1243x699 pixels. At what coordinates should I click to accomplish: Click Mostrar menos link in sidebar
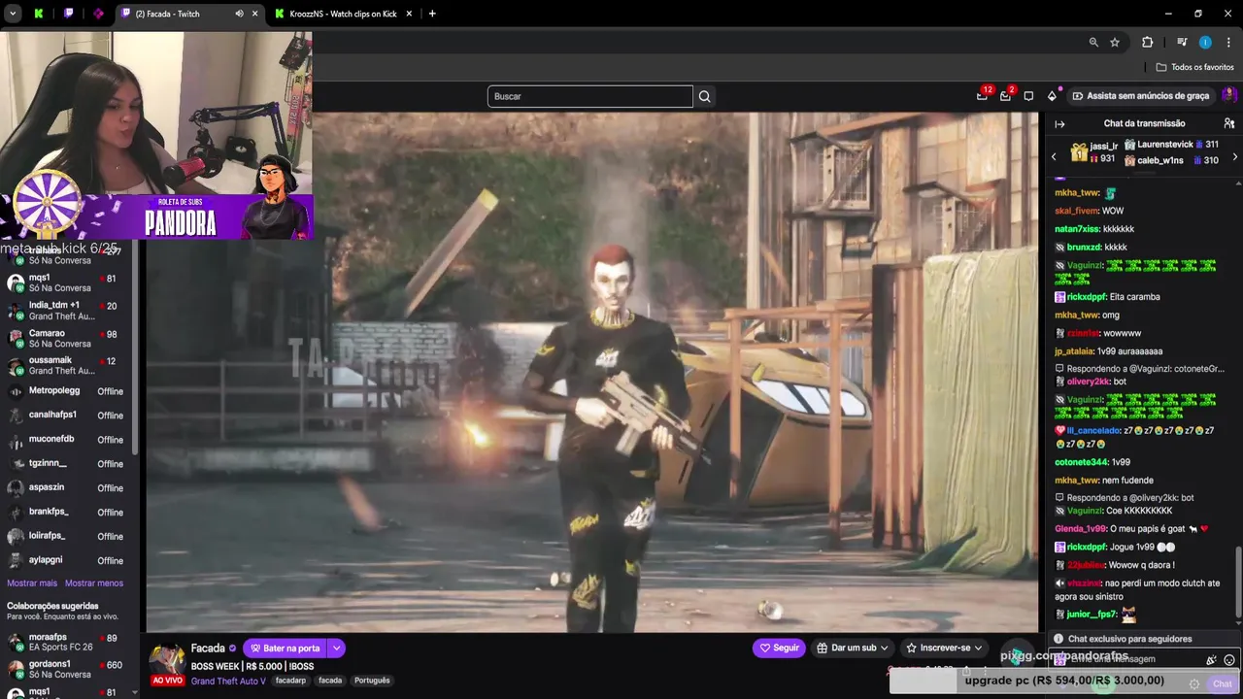click(94, 583)
